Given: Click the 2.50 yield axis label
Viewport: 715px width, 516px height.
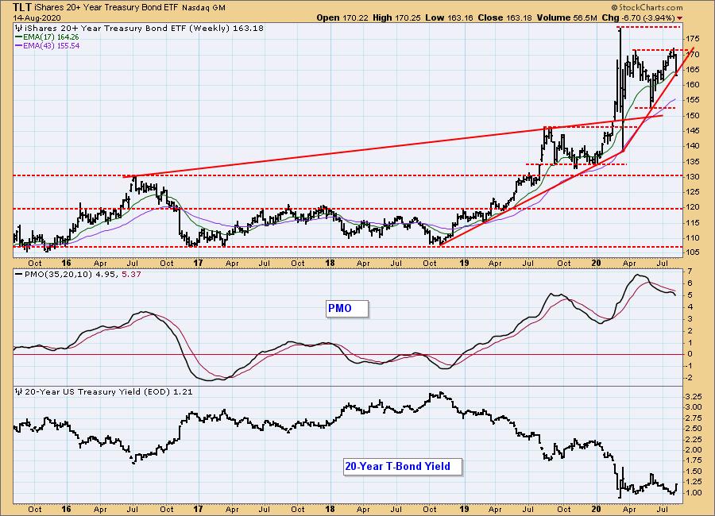Looking at the screenshot, I should (693, 428).
